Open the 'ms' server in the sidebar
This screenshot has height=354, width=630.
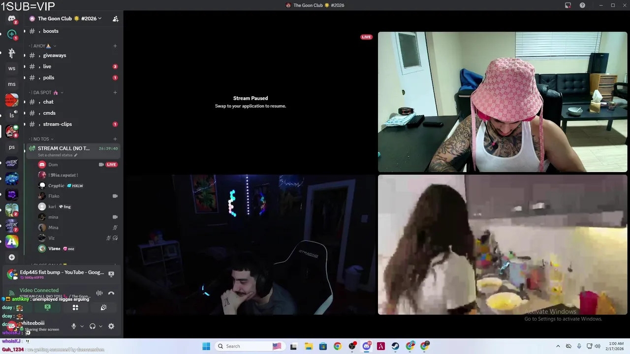point(12,84)
